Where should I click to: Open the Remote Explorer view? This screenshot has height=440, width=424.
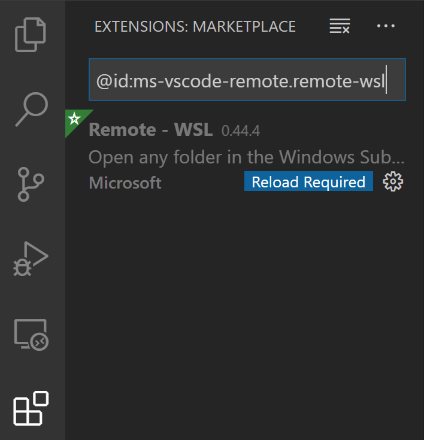pyautogui.click(x=32, y=334)
